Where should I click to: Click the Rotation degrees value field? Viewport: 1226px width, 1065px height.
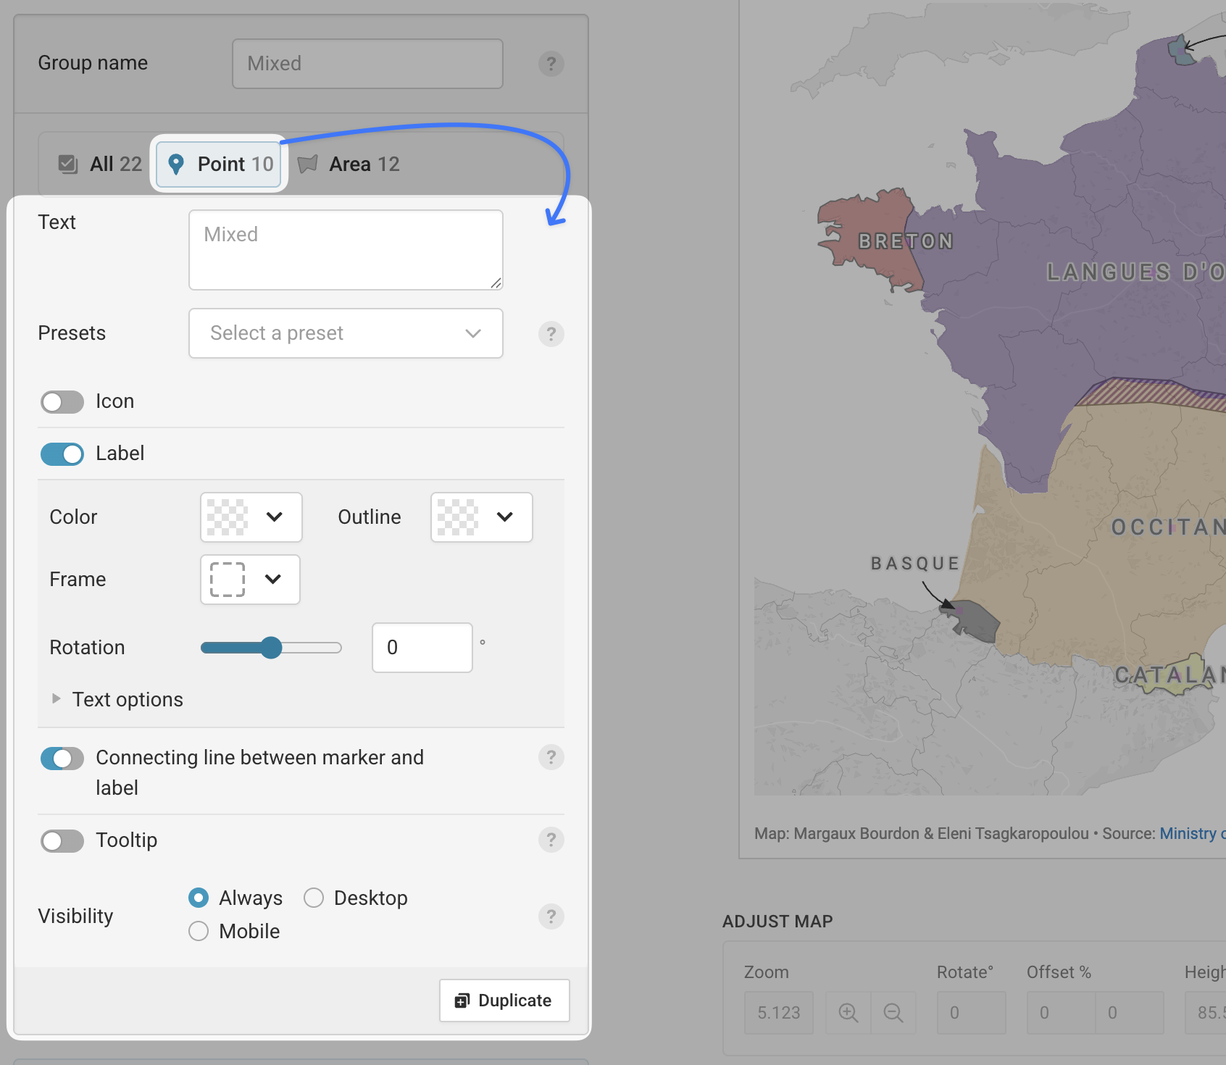pyautogui.click(x=422, y=648)
